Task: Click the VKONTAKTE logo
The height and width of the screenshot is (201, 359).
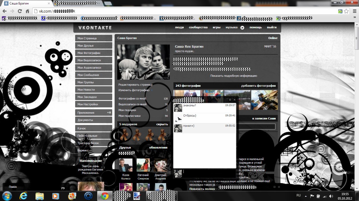Action: 95,28
